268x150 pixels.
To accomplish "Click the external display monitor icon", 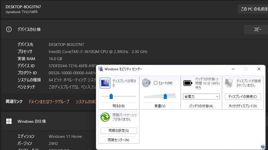I will (229, 83).
